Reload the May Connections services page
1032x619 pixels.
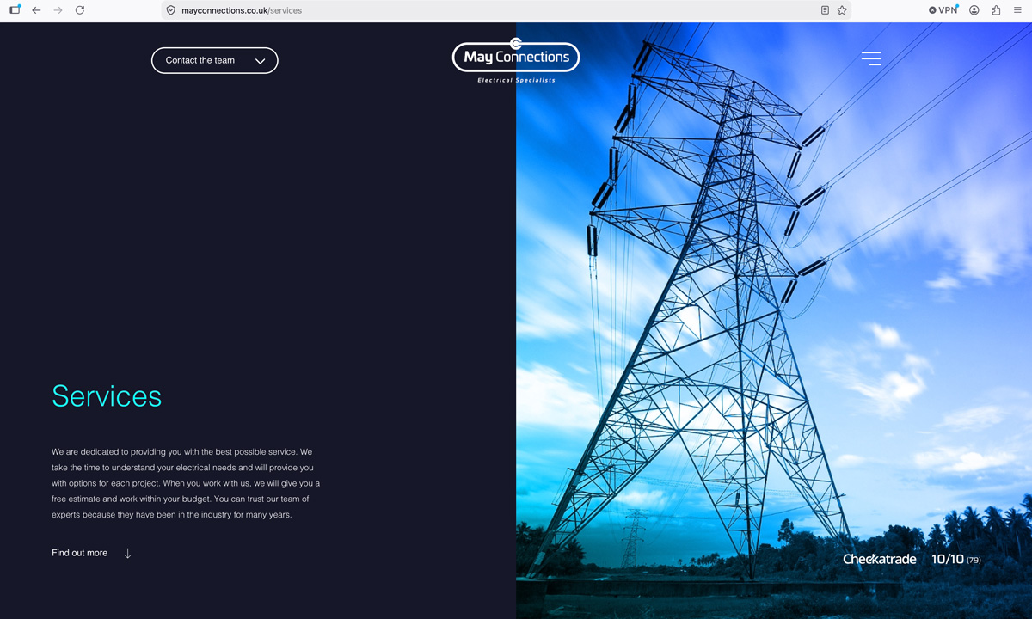(80, 10)
